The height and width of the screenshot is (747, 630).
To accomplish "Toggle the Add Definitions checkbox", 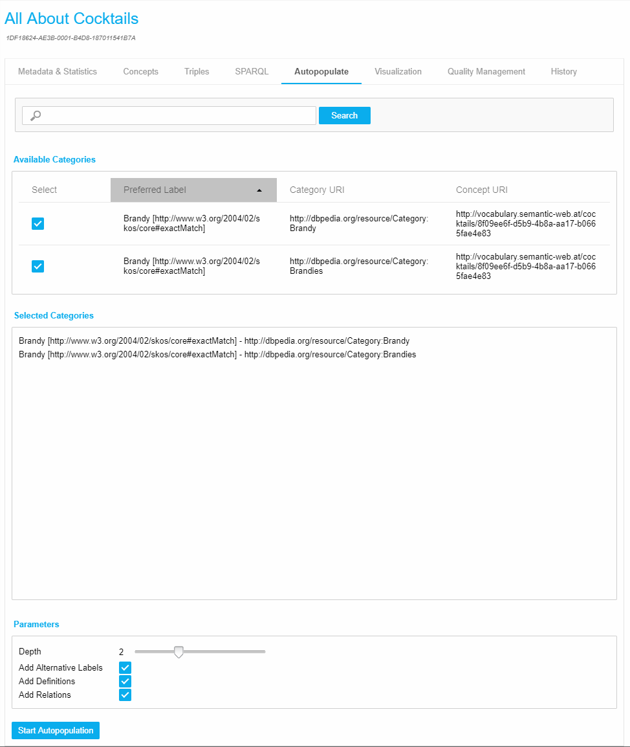I will 125,681.
